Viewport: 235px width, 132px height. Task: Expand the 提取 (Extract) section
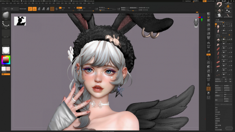coord(217,128)
